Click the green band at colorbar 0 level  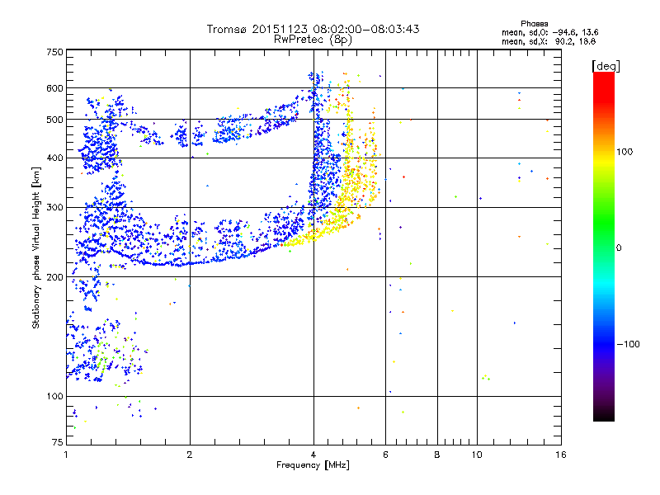tap(604, 247)
